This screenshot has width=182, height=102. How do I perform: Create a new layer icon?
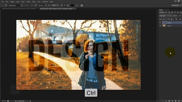point(179,101)
